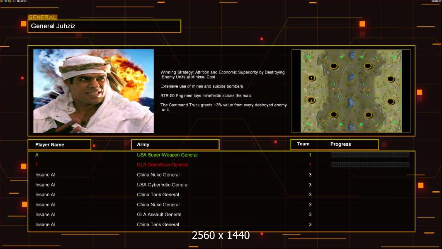
Task: Click USA Super Weapon General army entry
Action: (x=167, y=155)
